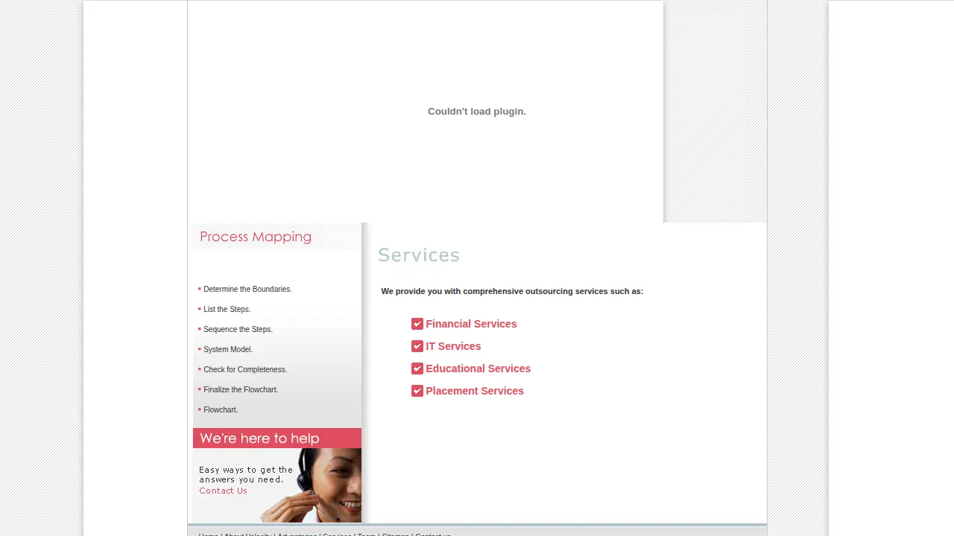The width and height of the screenshot is (954, 536).
Task: Choose 'Sequence the Steps.' entry
Action: (x=238, y=329)
